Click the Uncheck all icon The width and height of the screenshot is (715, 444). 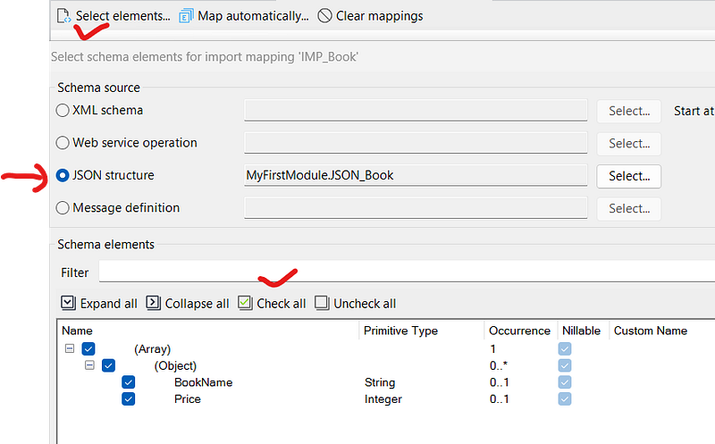(322, 303)
